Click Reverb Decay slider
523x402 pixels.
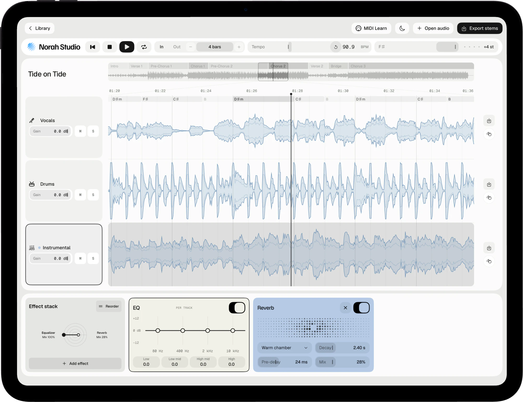342,348
